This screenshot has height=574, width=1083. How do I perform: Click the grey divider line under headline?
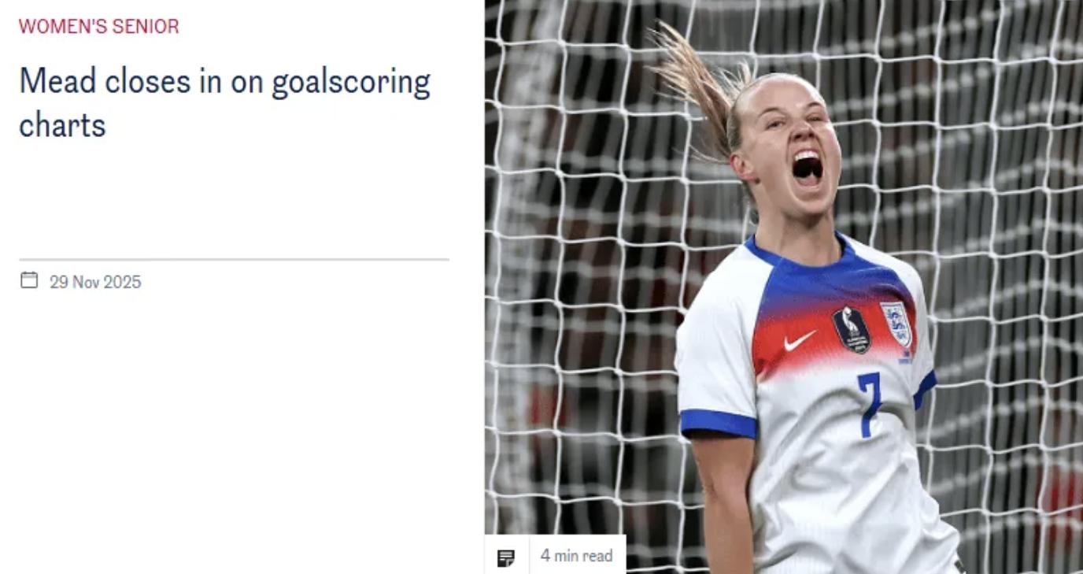[x=234, y=259]
